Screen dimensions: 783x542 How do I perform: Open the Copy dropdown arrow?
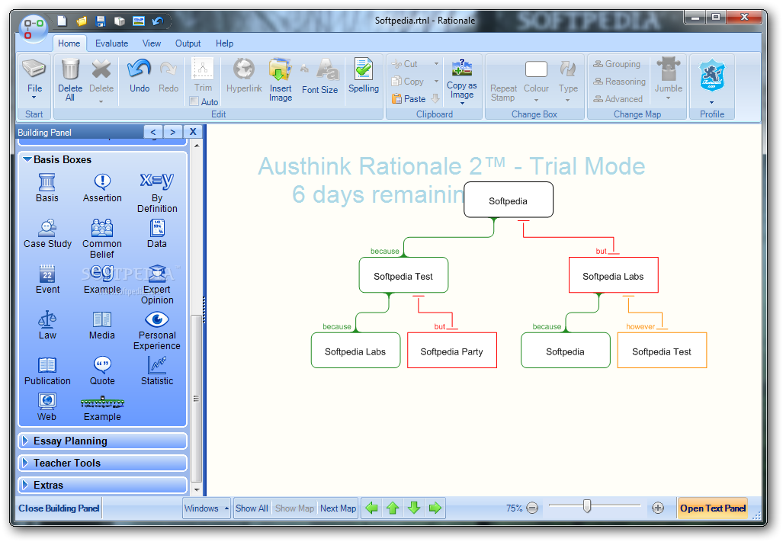pyautogui.click(x=436, y=82)
